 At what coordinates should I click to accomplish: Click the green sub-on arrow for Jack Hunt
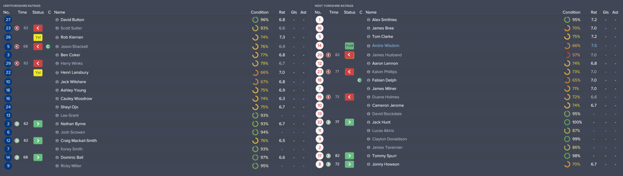(x=349, y=122)
